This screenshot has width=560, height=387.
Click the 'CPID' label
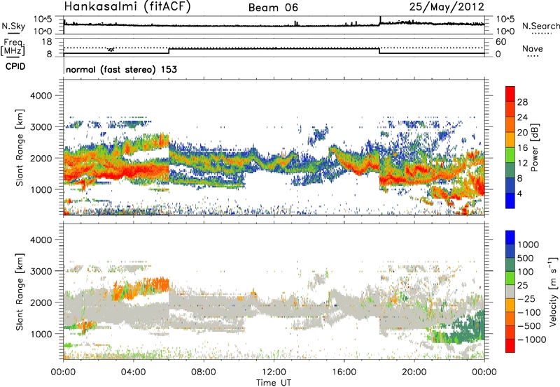click(15, 66)
